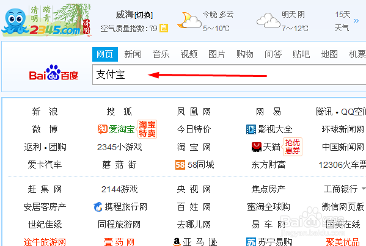
Task: Open the 百姓网 link
Action: tap(194, 207)
